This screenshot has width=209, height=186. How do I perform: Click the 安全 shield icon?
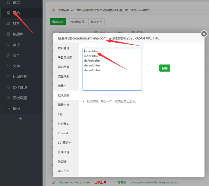point(8,55)
